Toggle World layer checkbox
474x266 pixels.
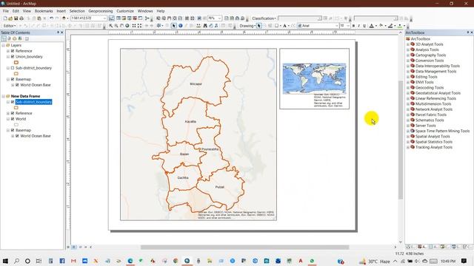coord(13,119)
